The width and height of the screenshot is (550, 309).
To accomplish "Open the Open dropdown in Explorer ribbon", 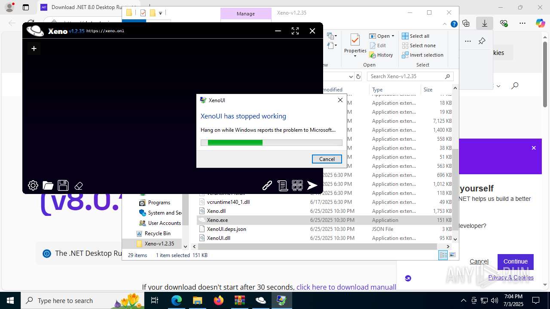I will (x=382, y=36).
